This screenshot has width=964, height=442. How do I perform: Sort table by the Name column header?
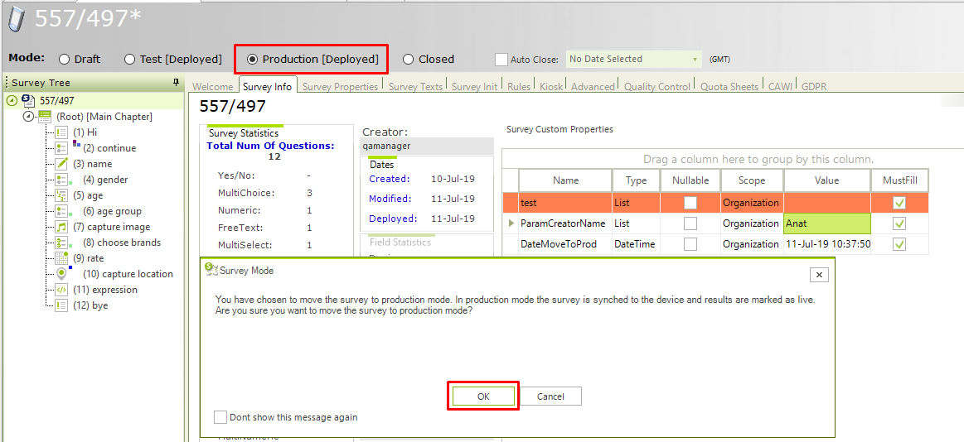point(565,180)
